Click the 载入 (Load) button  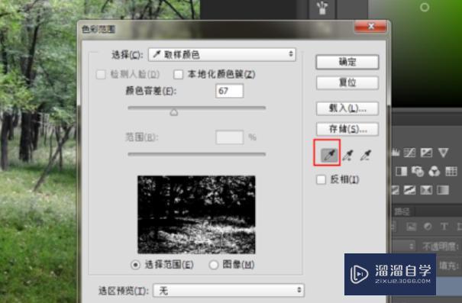point(347,108)
